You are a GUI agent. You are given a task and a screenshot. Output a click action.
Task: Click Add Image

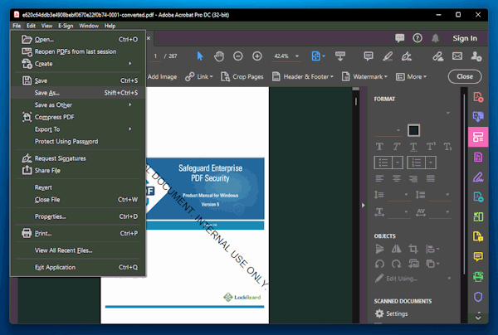tap(162, 77)
